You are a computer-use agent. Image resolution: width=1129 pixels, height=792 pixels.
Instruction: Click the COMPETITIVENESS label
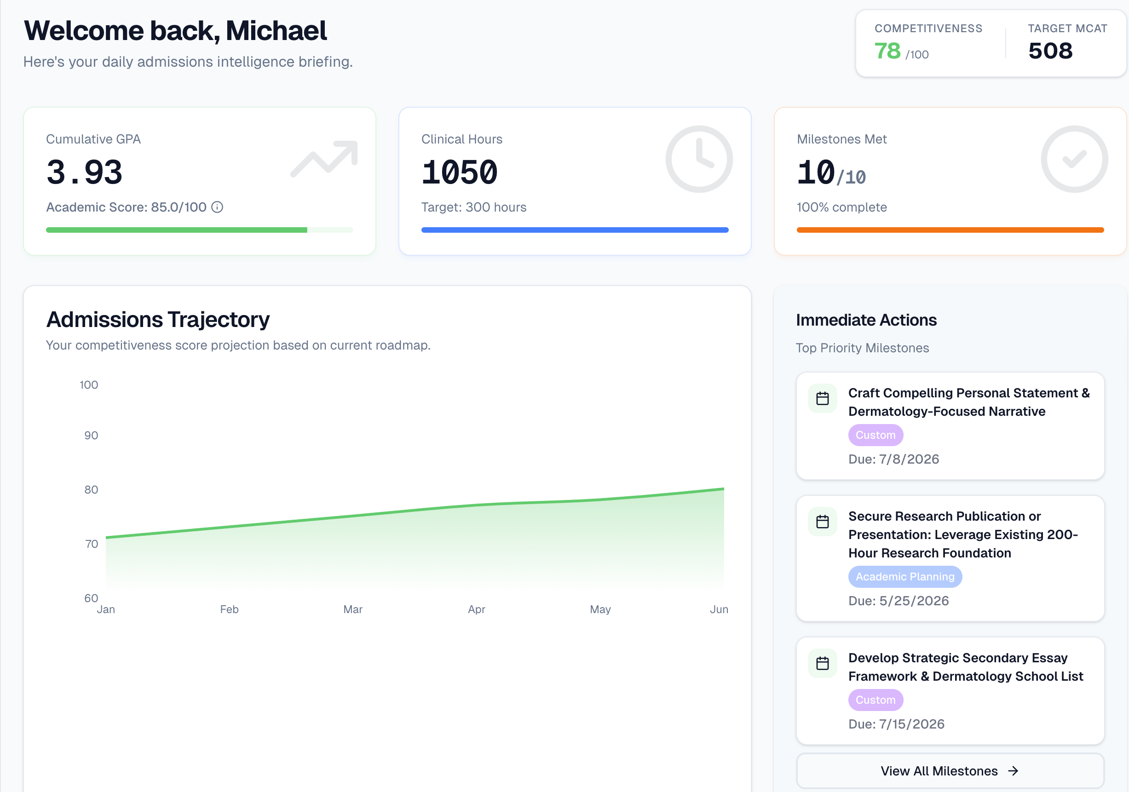tap(928, 29)
